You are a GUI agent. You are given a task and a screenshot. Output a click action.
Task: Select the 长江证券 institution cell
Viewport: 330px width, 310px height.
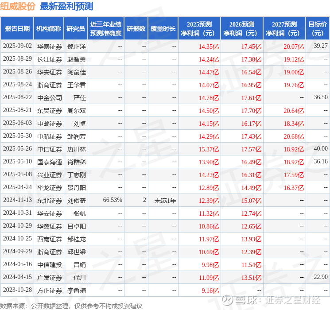(50, 59)
